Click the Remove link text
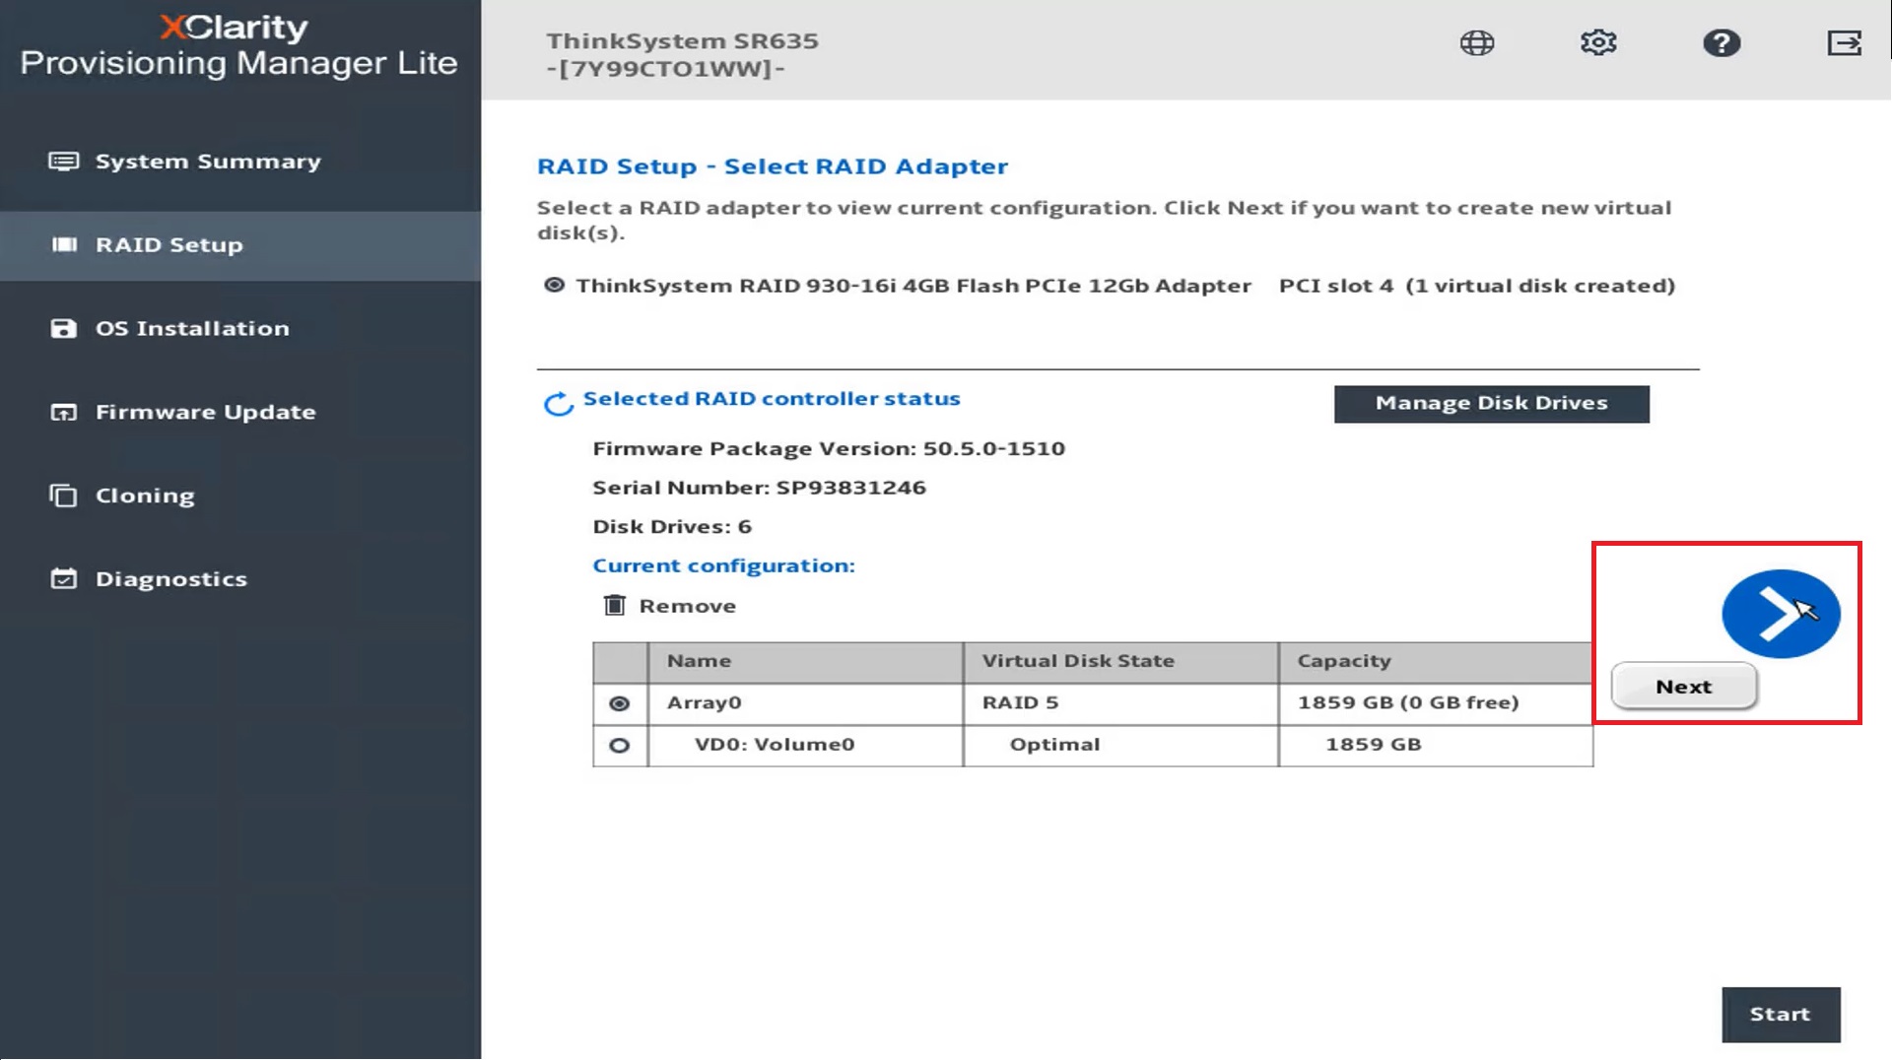Viewport: 1892px width, 1060px height. pyautogui.click(x=687, y=606)
